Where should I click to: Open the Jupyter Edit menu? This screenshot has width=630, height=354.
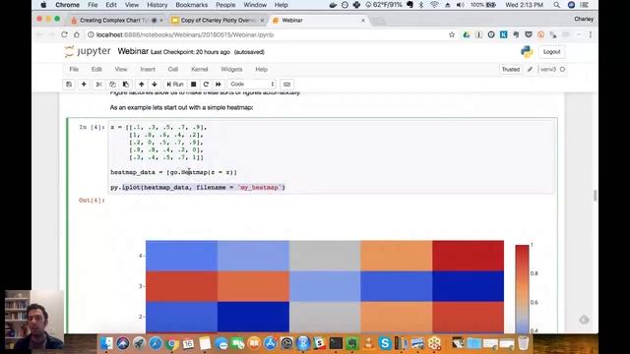pyautogui.click(x=96, y=70)
